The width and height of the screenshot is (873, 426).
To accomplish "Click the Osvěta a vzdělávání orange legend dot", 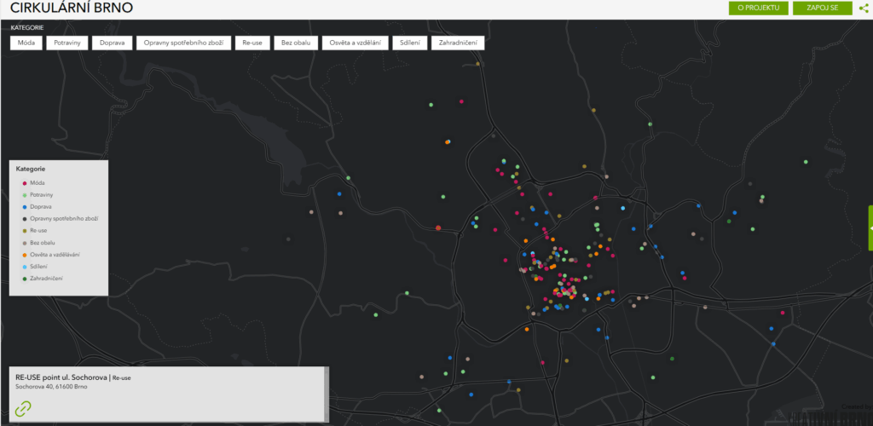I will click(x=24, y=255).
